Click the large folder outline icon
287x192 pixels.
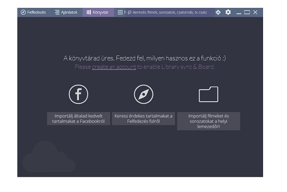click(x=209, y=94)
